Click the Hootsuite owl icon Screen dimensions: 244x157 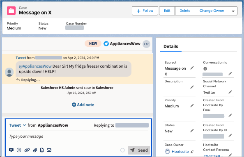point(167,151)
